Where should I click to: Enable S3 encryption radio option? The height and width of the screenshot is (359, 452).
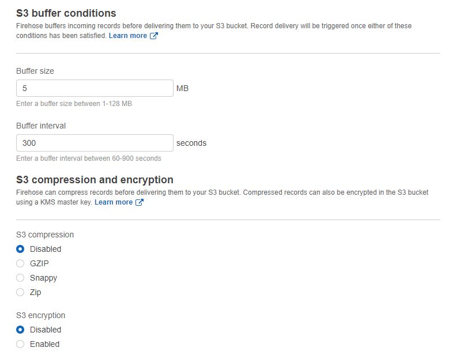point(21,344)
